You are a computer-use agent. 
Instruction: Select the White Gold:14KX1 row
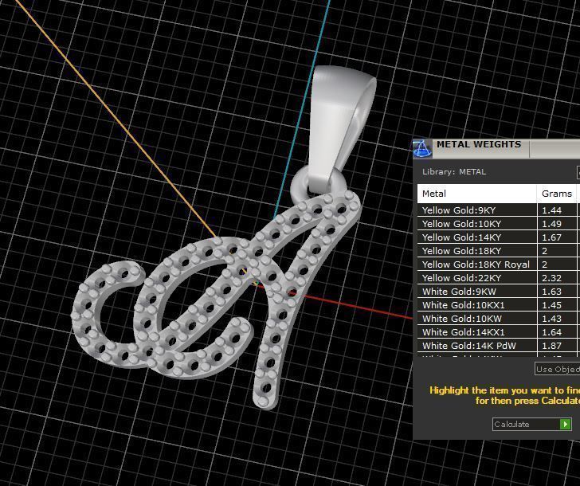coord(497,332)
